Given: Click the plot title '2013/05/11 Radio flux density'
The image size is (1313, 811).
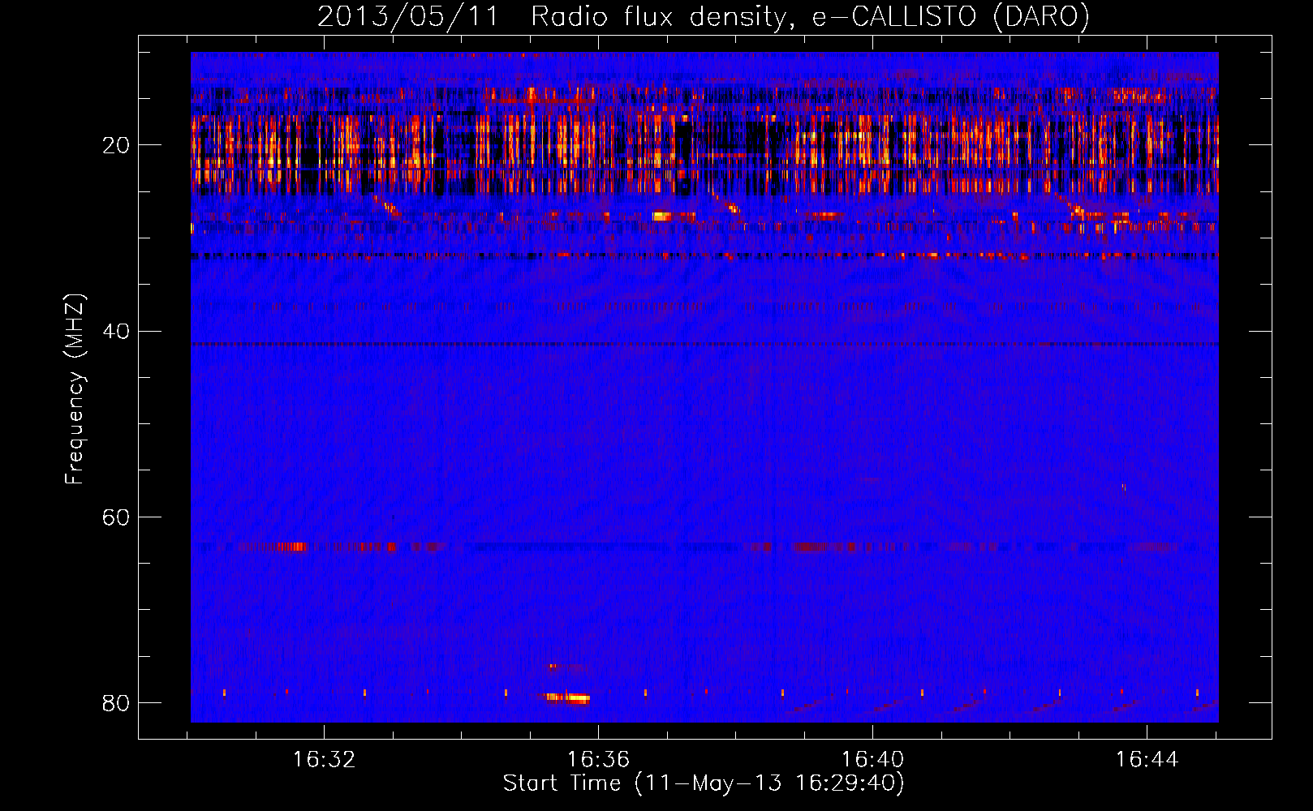Looking at the screenshot, I should coord(704,16).
